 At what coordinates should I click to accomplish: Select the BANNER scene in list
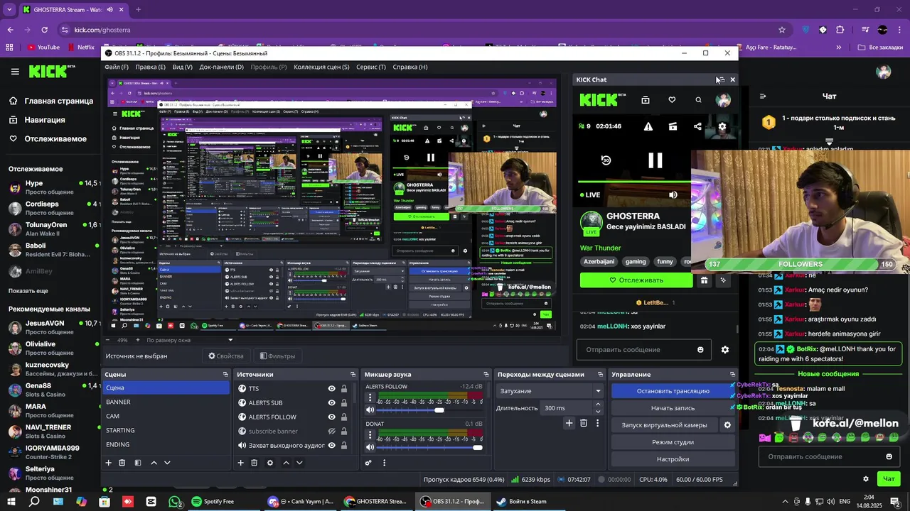pos(167,402)
